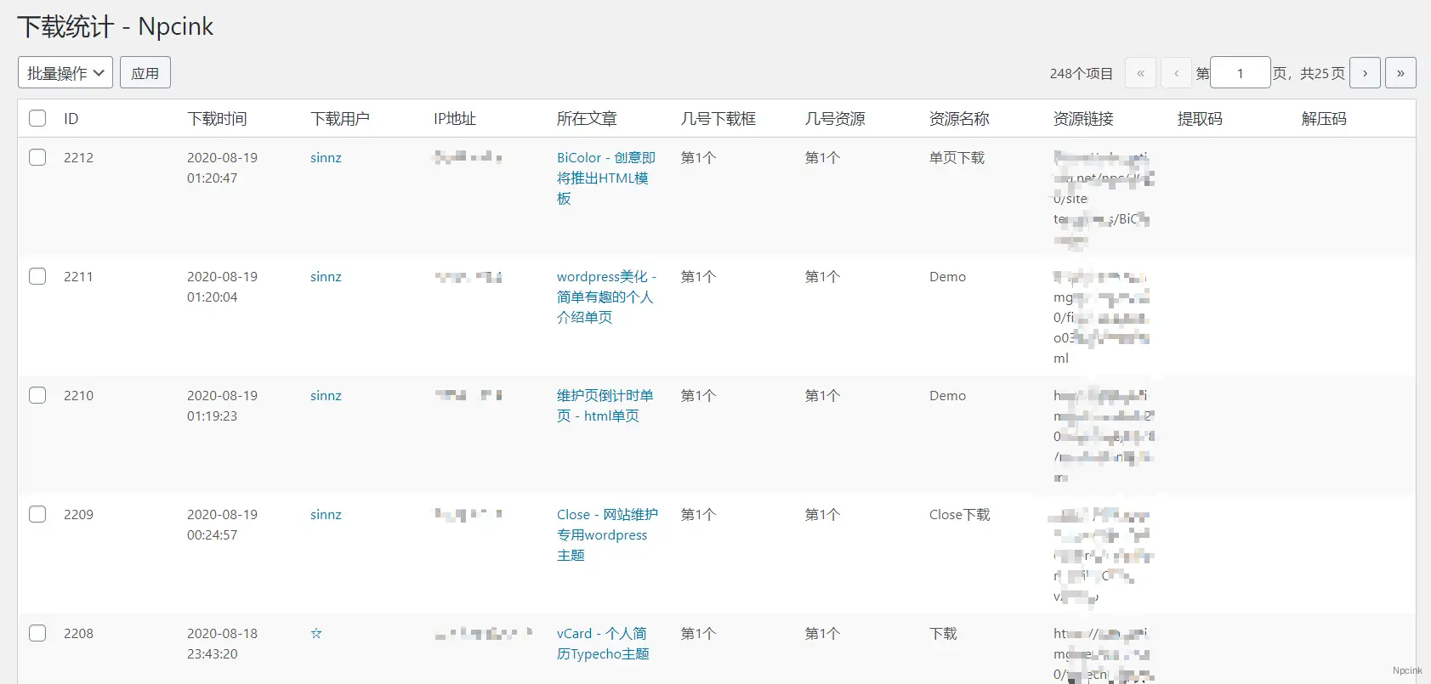Open 维护页倒计时单页 article link

click(x=605, y=405)
